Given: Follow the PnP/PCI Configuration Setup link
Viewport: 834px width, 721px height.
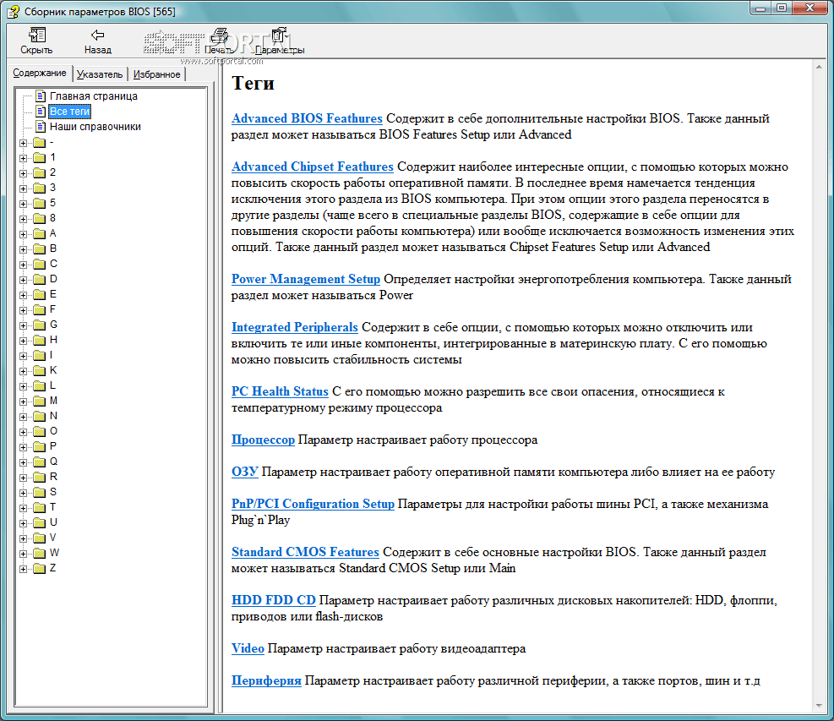Looking at the screenshot, I should click(x=313, y=504).
